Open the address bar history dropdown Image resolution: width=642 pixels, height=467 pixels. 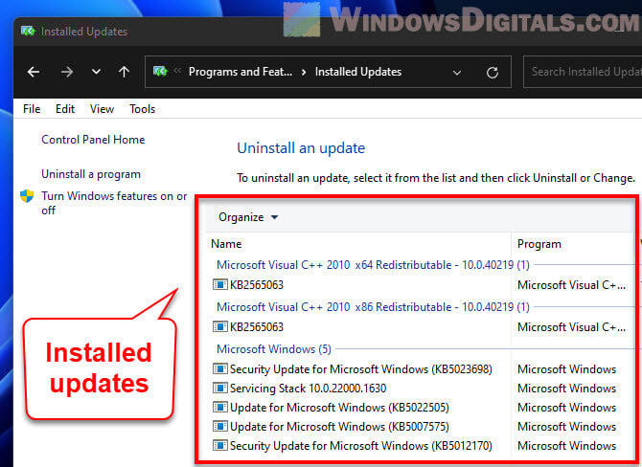pyautogui.click(x=457, y=73)
